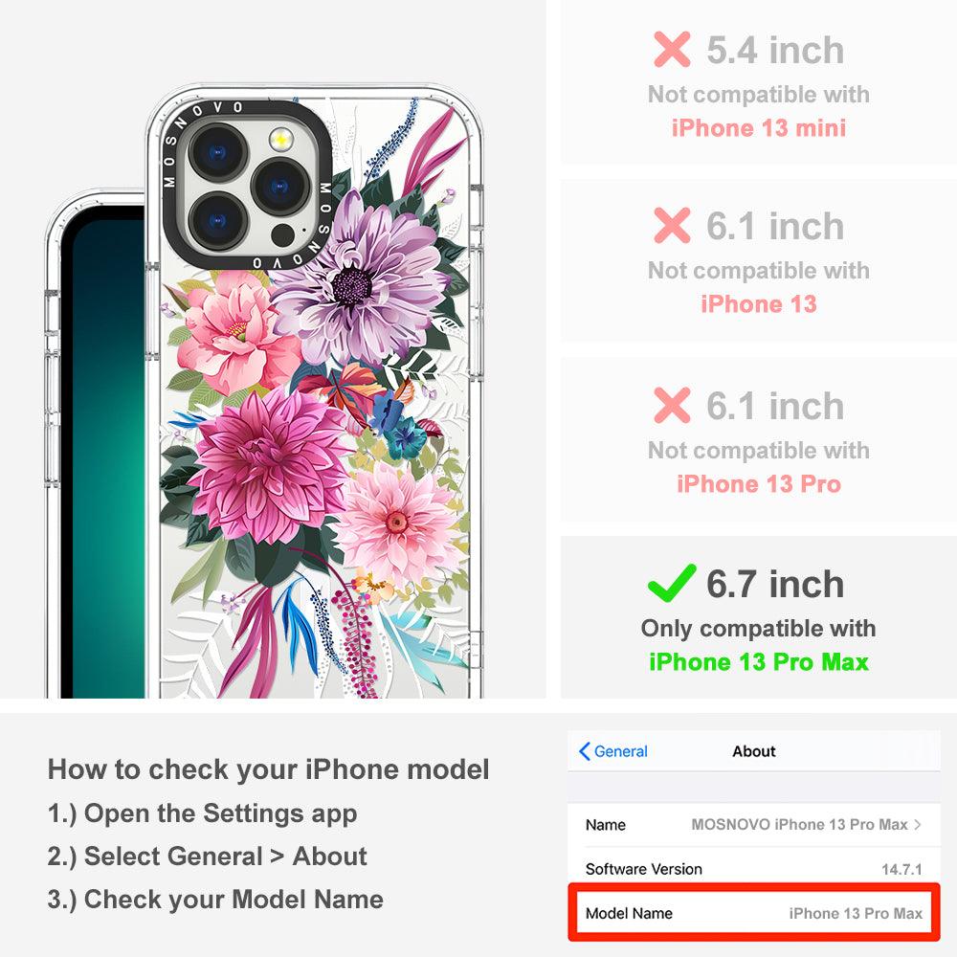Click the pink peony flower on case

(235, 333)
